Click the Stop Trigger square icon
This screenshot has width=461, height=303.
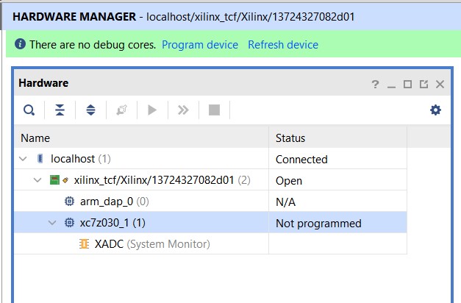[x=214, y=110]
